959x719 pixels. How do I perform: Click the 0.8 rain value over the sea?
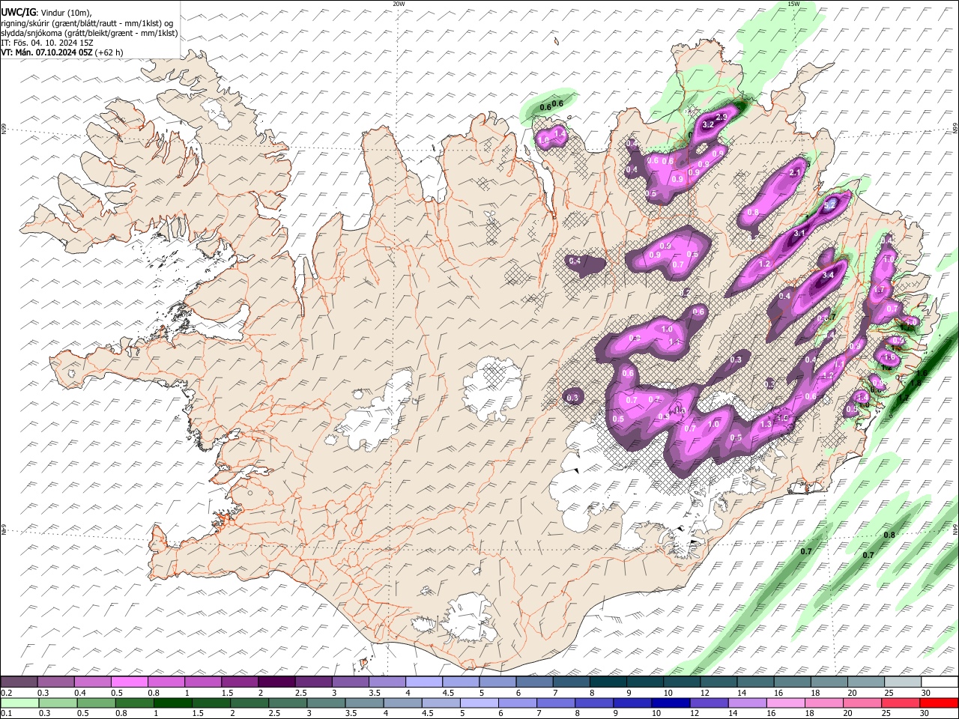click(x=889, y=535)
